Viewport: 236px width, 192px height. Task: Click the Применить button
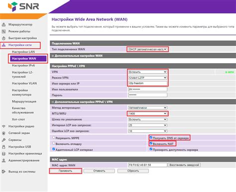pos(66,171)
